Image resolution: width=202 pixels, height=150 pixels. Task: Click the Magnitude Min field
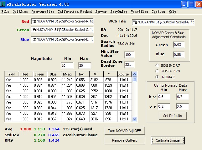tap(67, 65)
